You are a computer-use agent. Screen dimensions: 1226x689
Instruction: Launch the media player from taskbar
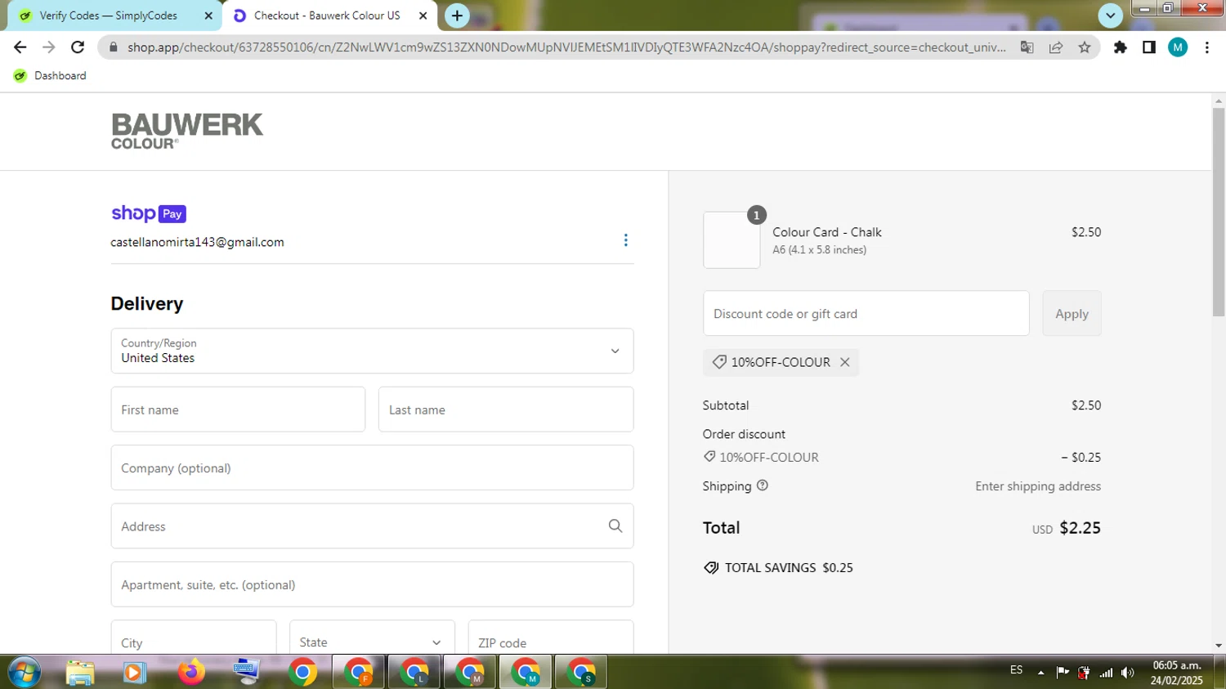click(x=134, y=672)
